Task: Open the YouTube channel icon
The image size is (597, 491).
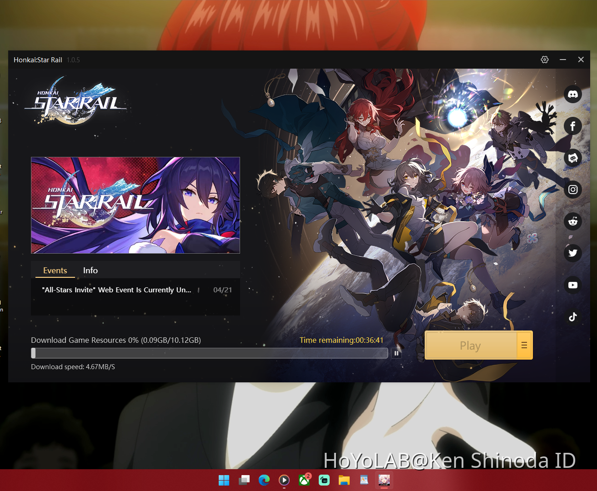Action: click(x=572, y=285)
